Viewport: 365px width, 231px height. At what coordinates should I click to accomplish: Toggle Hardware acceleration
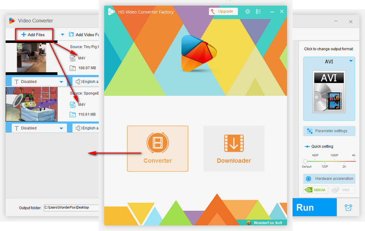pyautogui.click(x=329, y=179)
